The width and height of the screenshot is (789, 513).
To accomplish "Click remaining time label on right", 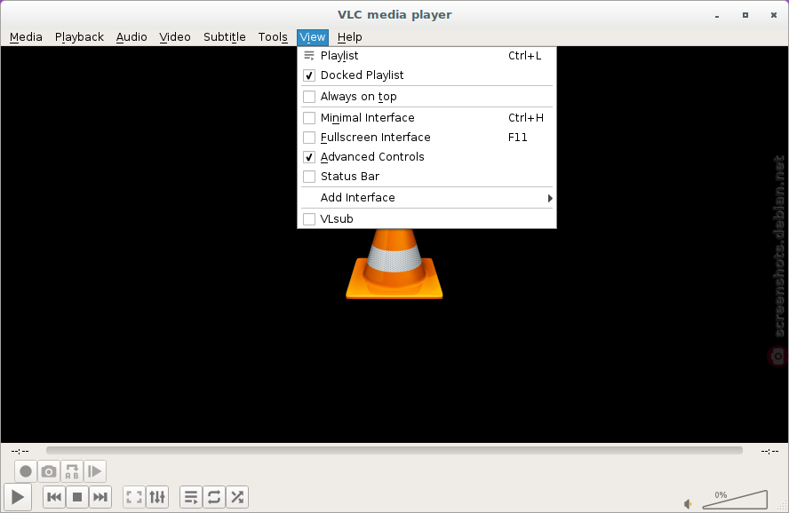I will click(x=769, y=451).
